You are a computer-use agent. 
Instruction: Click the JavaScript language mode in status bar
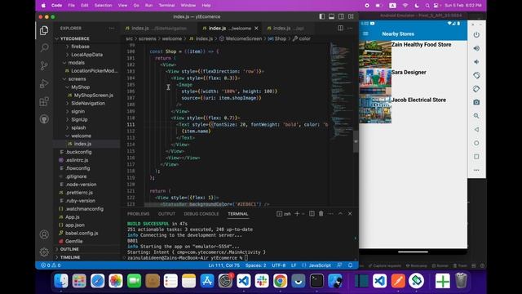(320, 265)
